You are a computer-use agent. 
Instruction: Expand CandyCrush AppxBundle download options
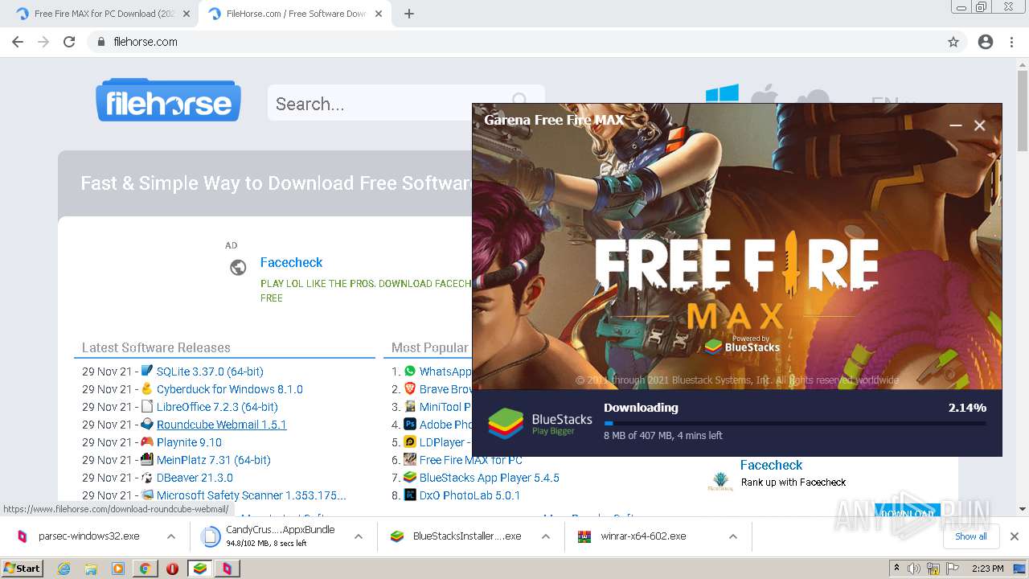click(x=359, y=536)
